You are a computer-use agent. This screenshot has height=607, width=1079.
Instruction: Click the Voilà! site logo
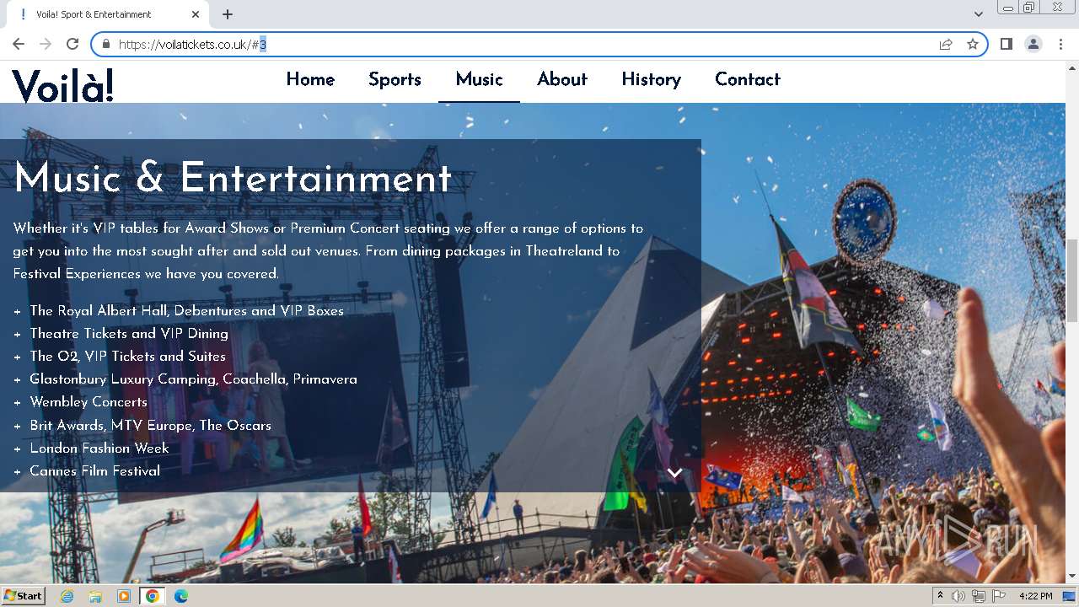point(62,86)
